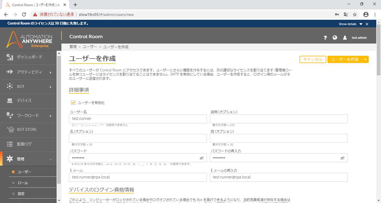381x203 pixels.
Task: Click the デバイスのログイン資格情報 heading
Action: (102, 190)
